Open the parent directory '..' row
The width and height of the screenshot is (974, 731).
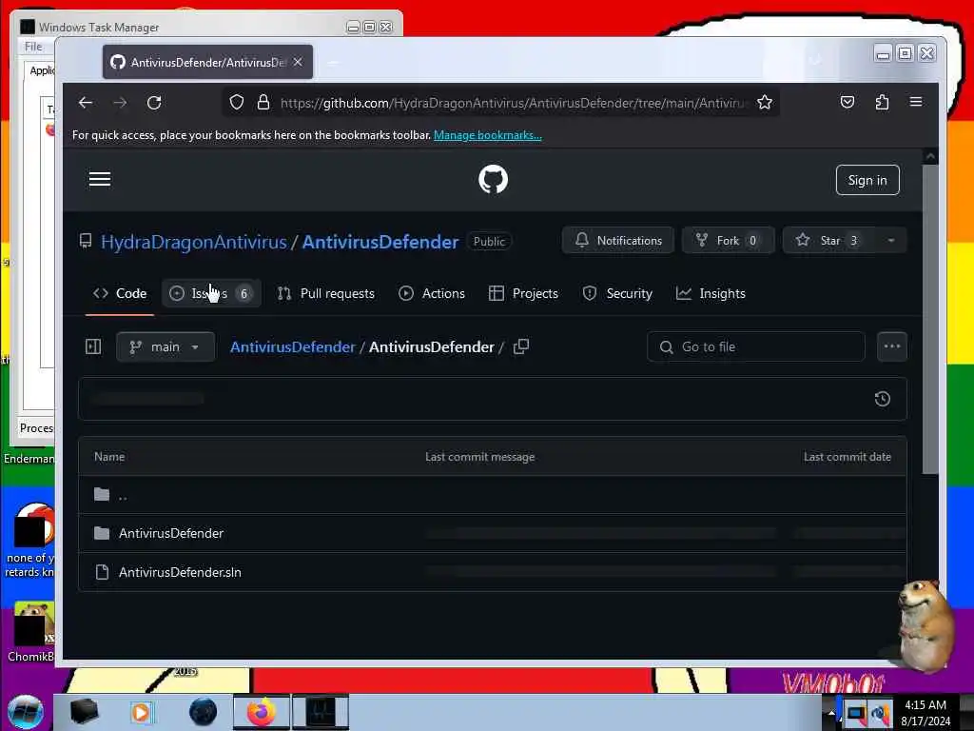492,495
